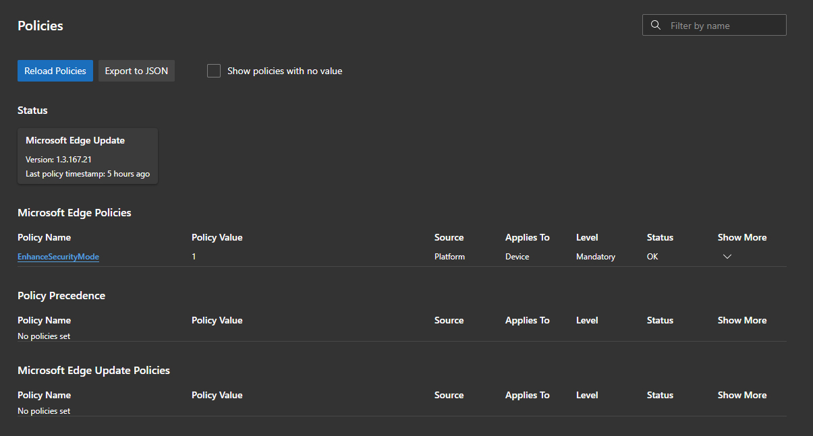Click the Version 1.3.167.21 text

tap(59, 160)
